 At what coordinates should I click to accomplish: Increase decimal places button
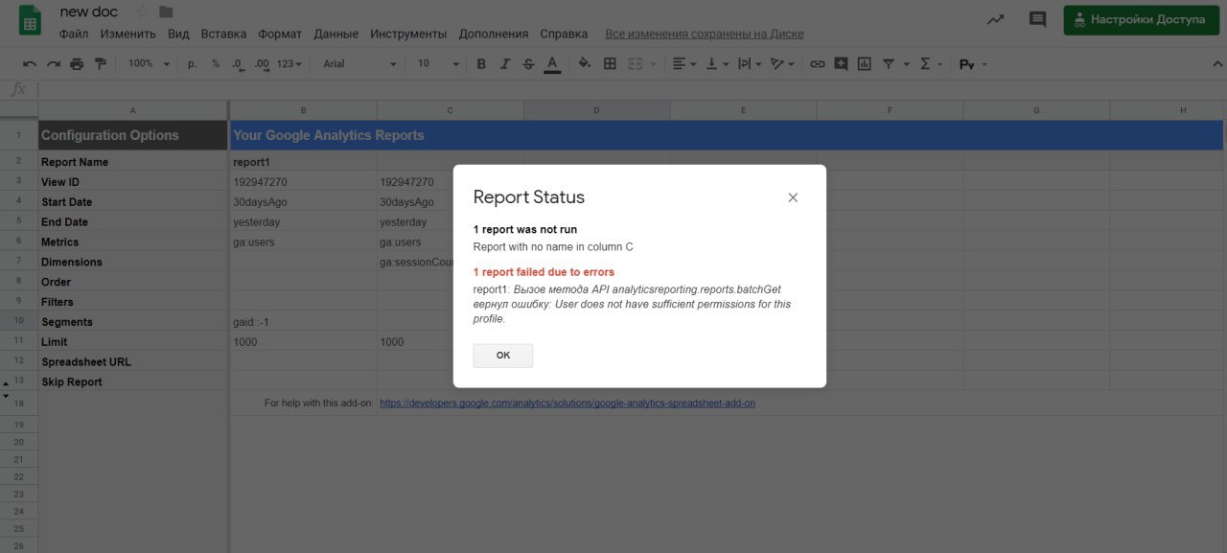(262, 64)
